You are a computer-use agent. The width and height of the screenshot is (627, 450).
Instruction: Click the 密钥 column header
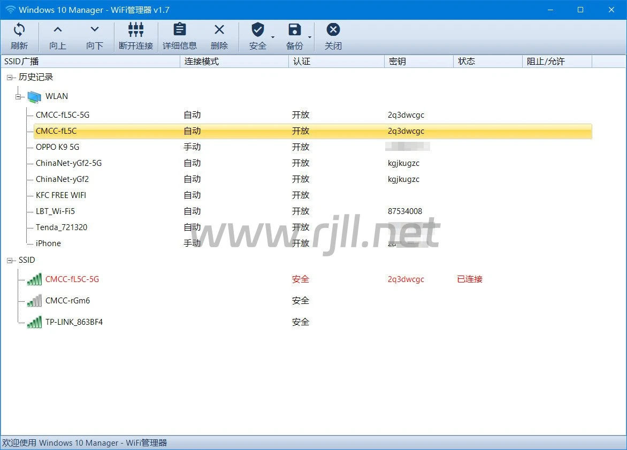[418, 62]
